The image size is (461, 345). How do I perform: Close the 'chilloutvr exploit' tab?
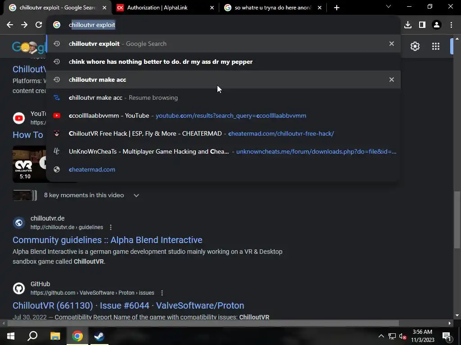tap(104, 8)
